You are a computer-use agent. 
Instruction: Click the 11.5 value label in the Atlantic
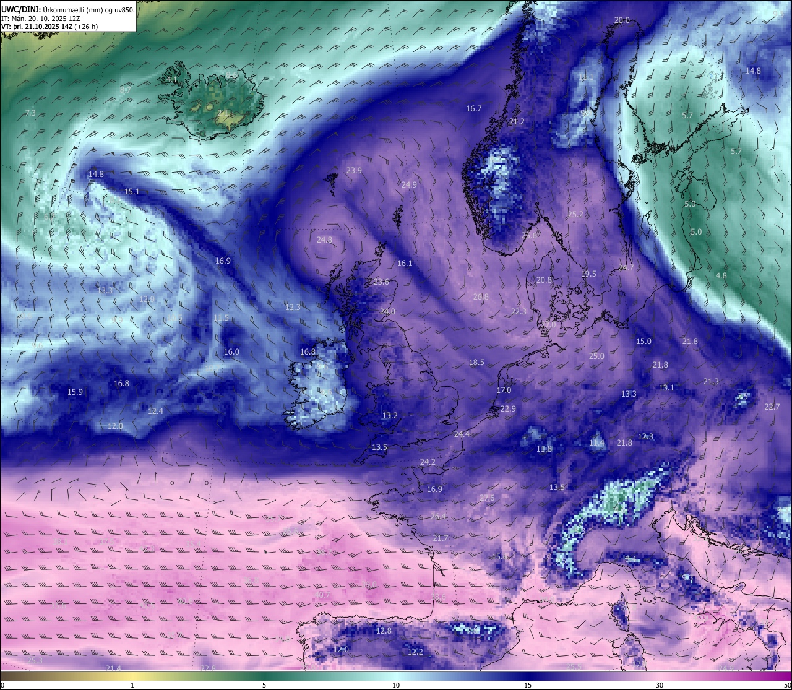[221, 318]
